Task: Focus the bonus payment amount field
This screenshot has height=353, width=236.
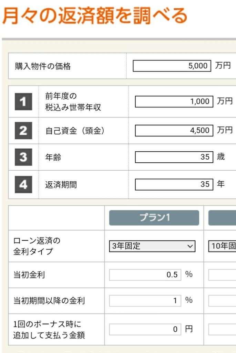Action: [145, 329]
